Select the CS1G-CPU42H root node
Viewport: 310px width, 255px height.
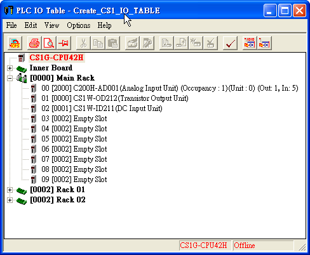point(57,58)
